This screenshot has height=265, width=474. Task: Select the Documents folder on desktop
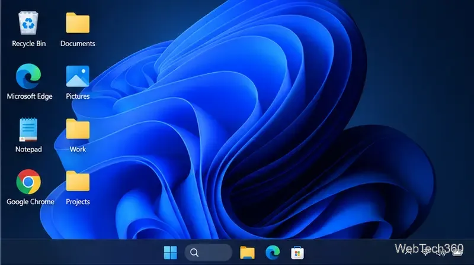78,29
